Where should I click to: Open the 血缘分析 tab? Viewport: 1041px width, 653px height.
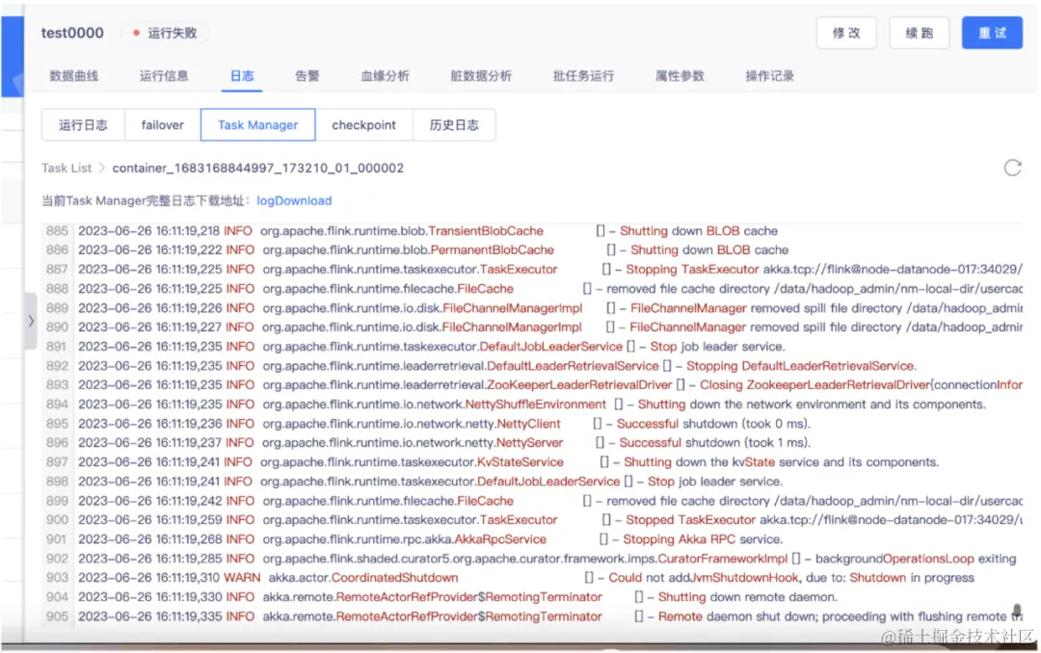pyautogui.click(x=385, y=76)
